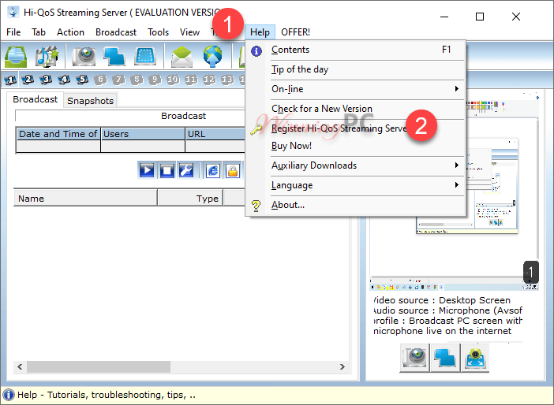Viewport: 554px width, 405px height.
Task: Open the About... dialog
Action: click(x=356, y=205)
